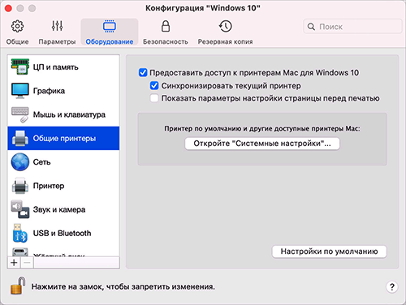This screenshot has width=406, height=305.
Task: Click the text Нажмите на замок
Action: pos(67,286)
